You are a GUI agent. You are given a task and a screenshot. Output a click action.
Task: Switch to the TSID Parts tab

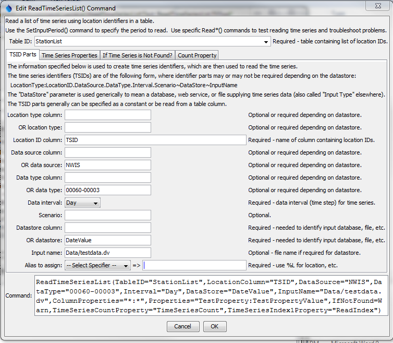[x=22, y=55]
